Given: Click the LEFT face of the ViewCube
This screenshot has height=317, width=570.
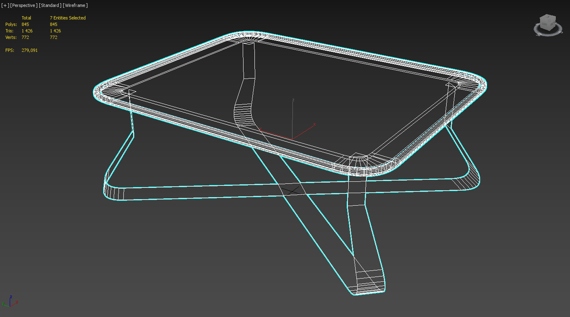Looking at the screenshot, I should (545, 25).
